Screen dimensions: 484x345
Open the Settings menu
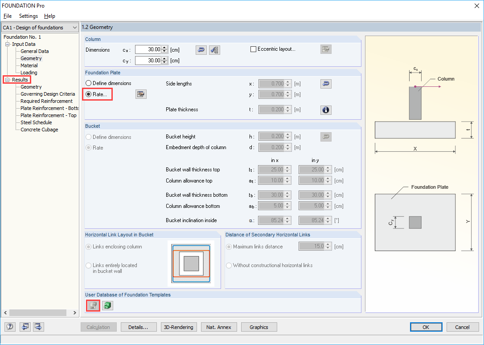click(29, 16)
